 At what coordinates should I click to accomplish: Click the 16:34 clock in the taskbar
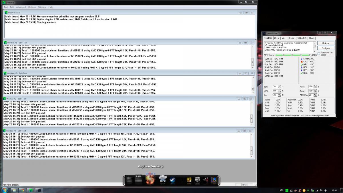pyautogui.click(x=335, y=190)
